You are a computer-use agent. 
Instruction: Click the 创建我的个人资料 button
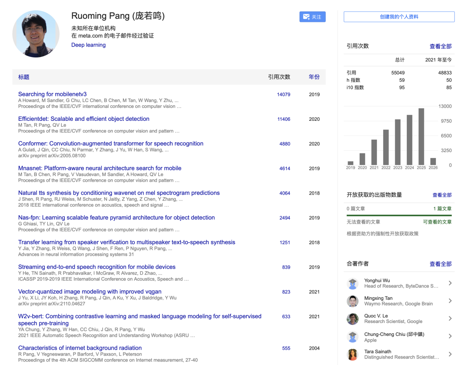tap(399, 17)
